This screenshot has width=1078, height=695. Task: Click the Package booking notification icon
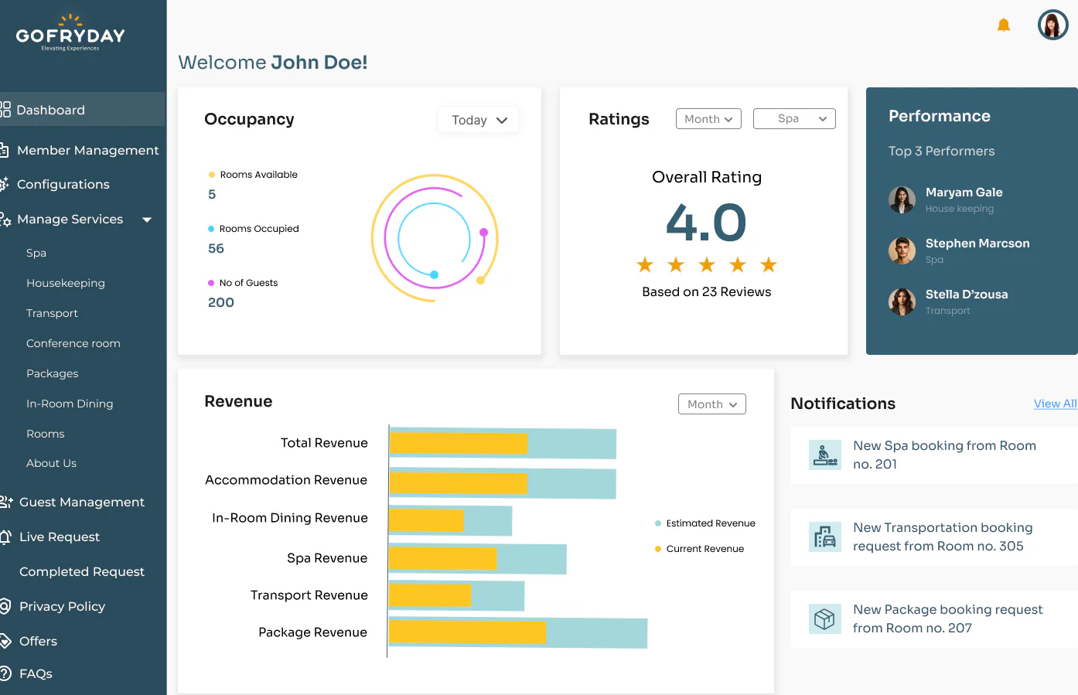[x=825, y=618]
